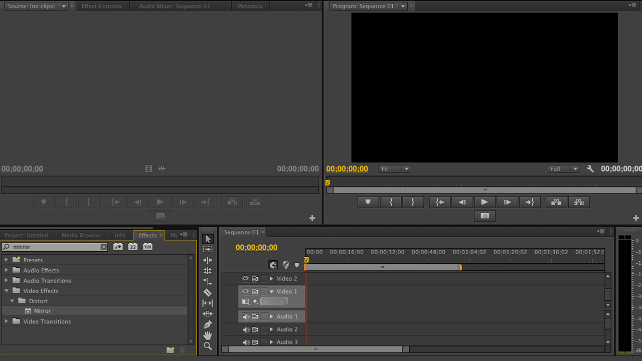This screenshot has height=361, width=642.
Task: Click the Set Encore Chapter Marker icon
Action: (x=286, y=265)
